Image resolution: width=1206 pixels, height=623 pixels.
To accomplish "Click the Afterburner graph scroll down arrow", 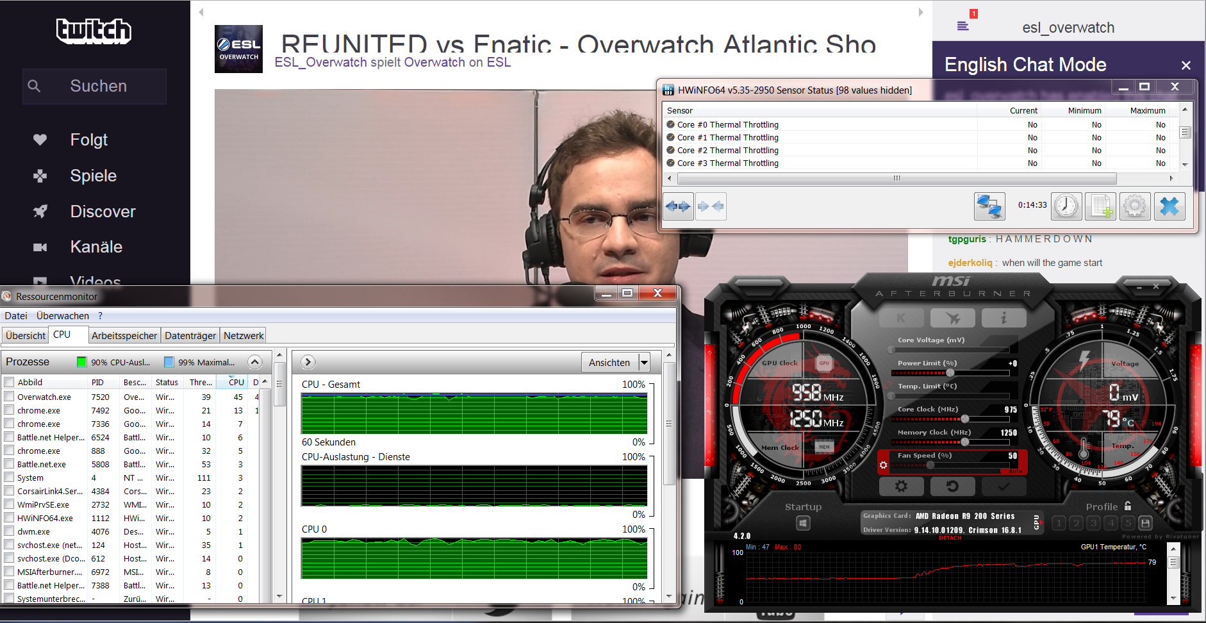I will [1173, 598].
